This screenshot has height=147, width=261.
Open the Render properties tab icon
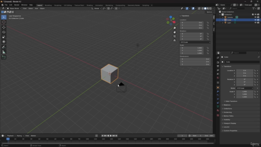218,62
